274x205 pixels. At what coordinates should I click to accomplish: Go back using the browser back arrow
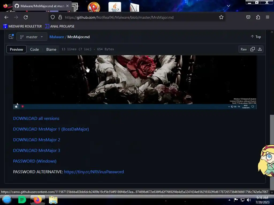pyautogui.click(x=6, y=17)
